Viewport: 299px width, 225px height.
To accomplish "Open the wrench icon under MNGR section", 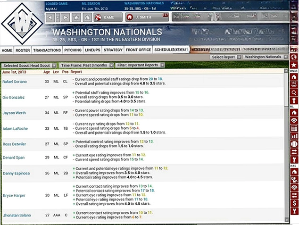I will [x=294, y=100].
